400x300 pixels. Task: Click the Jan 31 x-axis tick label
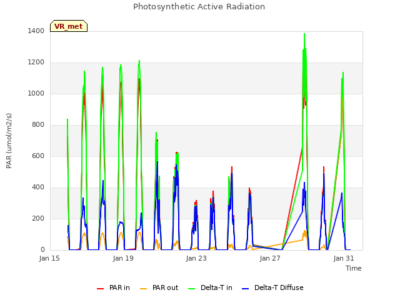point(344,258)
